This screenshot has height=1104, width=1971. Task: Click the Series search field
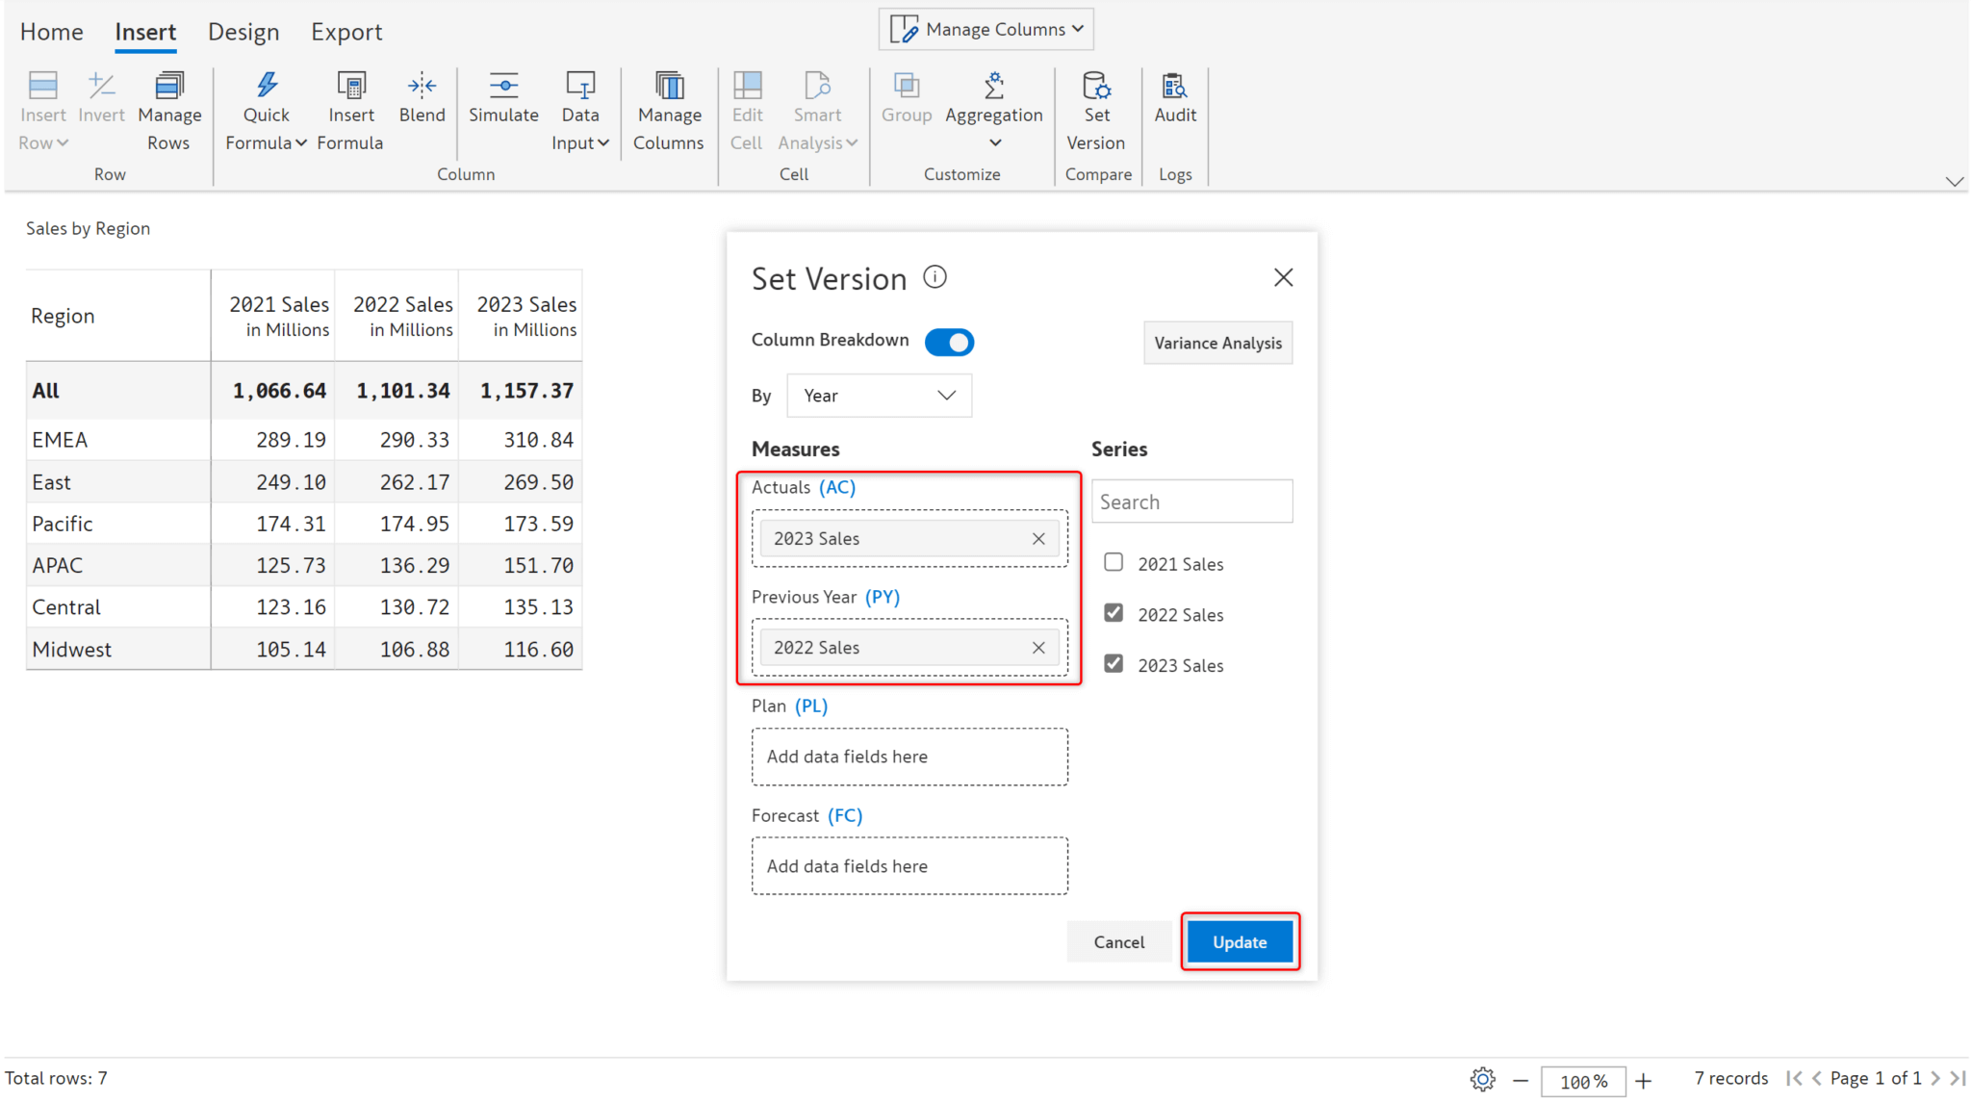pos(1191,501)
